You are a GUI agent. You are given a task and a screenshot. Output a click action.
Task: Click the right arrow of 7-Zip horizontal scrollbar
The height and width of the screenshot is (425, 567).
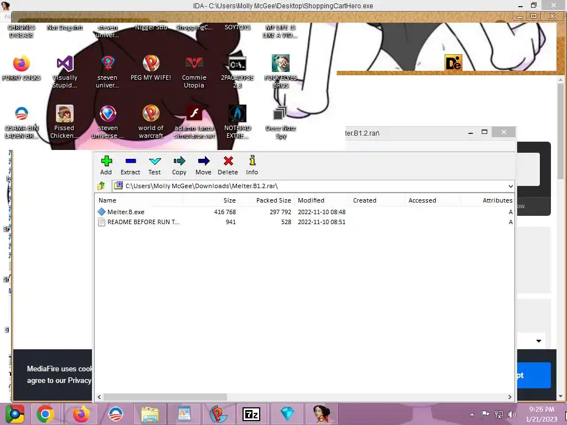(509, 397)
